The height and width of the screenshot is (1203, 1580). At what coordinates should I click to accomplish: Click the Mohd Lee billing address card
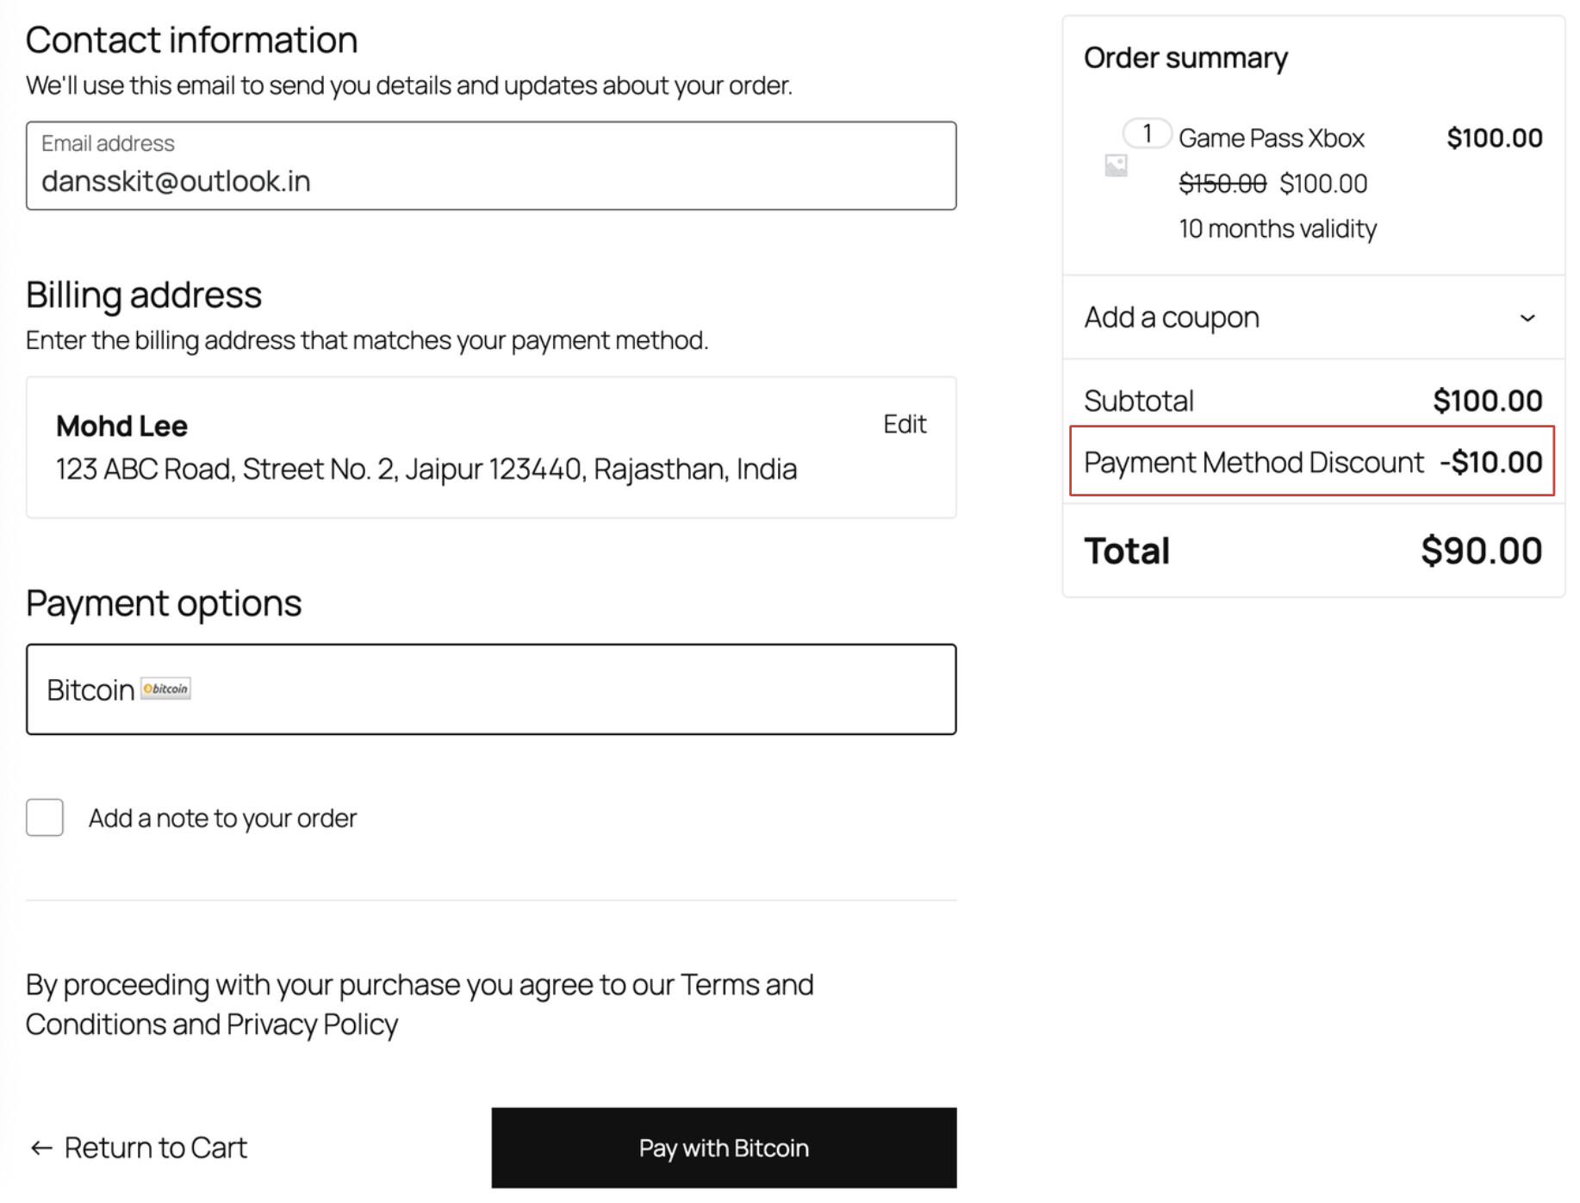[x=491, y=447]
